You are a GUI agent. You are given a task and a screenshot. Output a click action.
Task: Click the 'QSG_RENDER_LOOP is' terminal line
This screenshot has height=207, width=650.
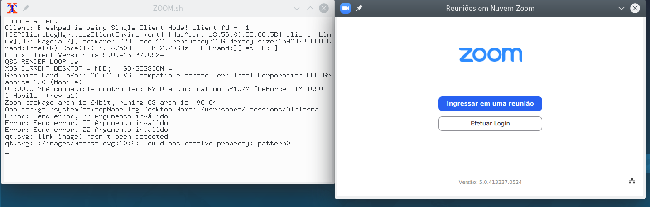click(42, 62)
